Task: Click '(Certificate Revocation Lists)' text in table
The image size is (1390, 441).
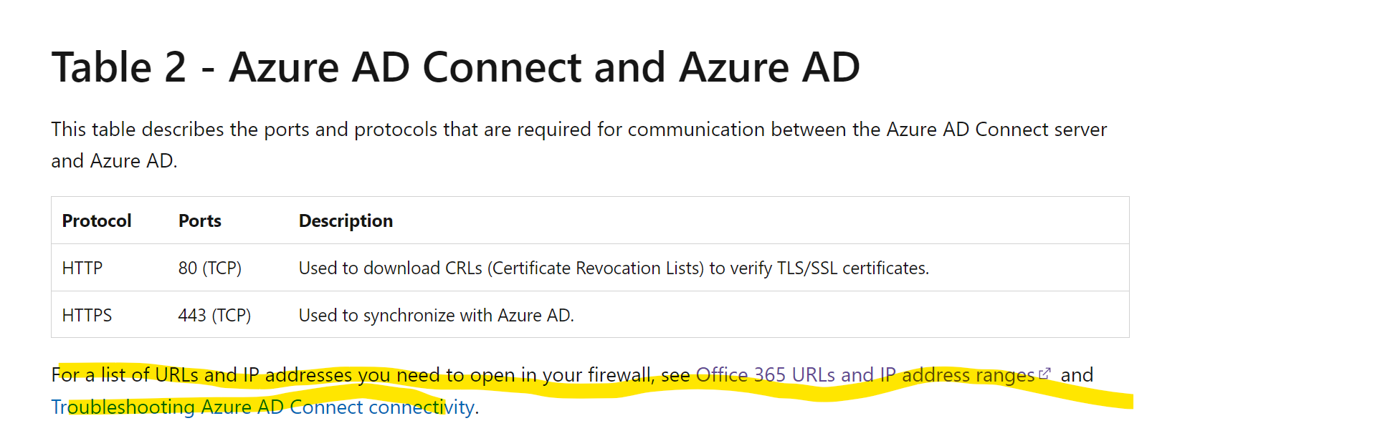Action: pyautogui.click(x=596, y=268)
